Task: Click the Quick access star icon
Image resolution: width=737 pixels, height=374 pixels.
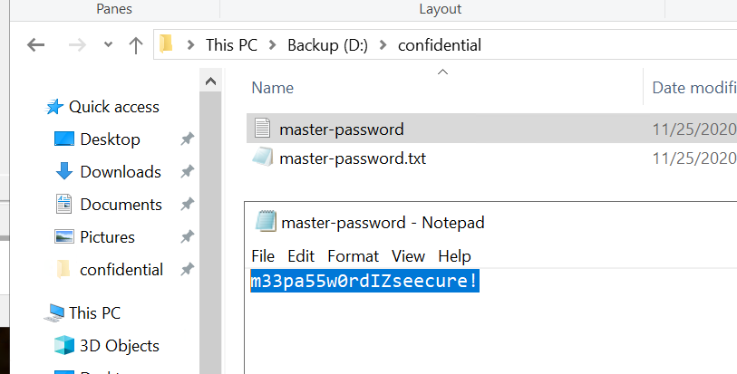Action: click(54, 107)
